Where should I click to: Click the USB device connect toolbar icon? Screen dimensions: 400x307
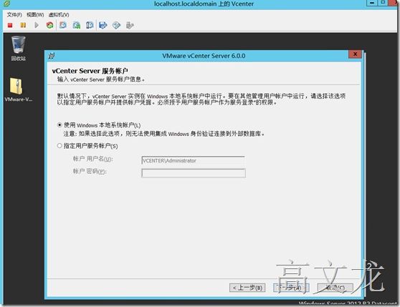click(130, 25)
